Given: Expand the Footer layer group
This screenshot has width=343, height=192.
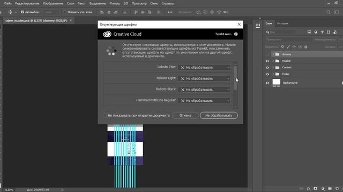Looking at the screenshot, I should (x=273, y=74).
